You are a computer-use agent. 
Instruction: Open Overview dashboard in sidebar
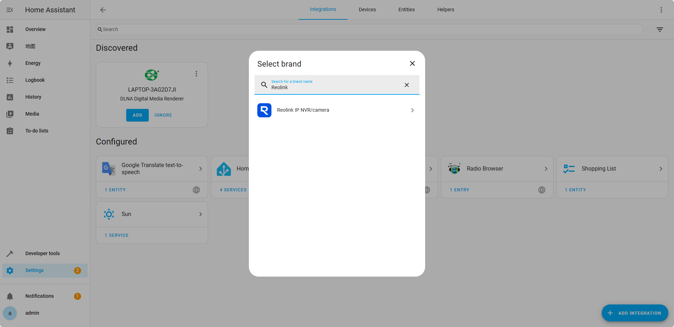[x=45, y=29]
